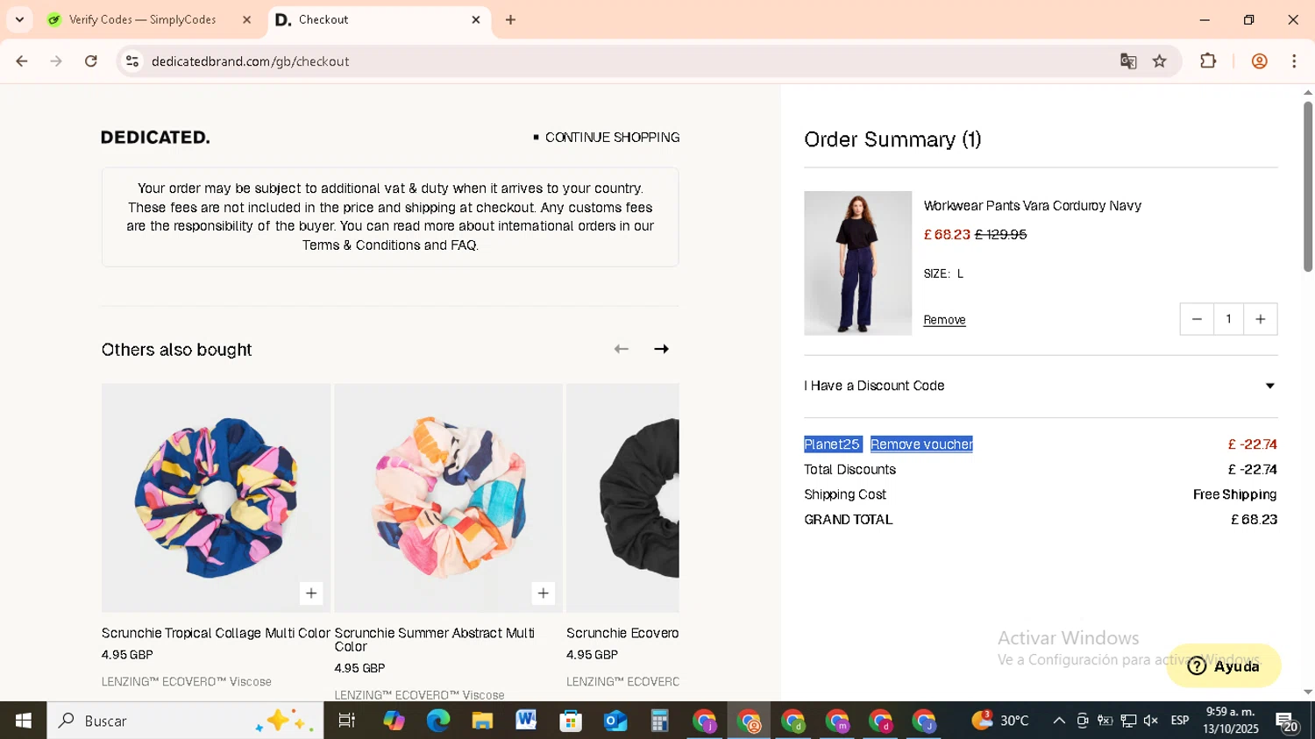
Task: Open the Extensions puzzle icon
Action: pyautogui.click(x=1208, y=61)
